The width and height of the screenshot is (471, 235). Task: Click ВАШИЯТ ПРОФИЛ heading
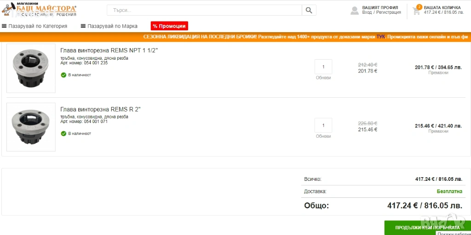[x=380, y=7]
